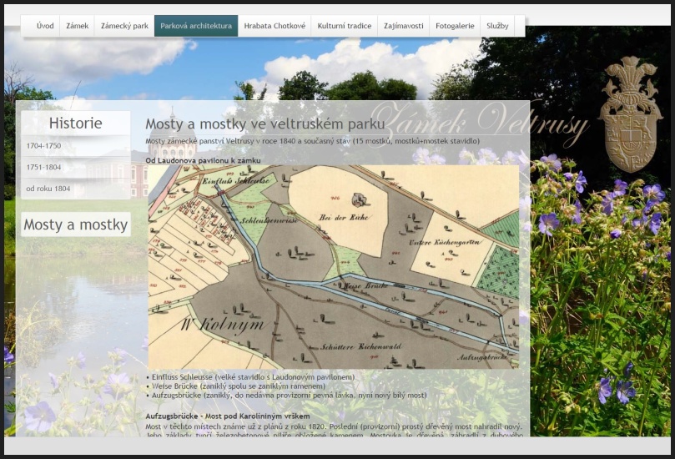Viewport: 675px width, 459px height.
Task: Open the Úvod menu item
Action: 45,26
